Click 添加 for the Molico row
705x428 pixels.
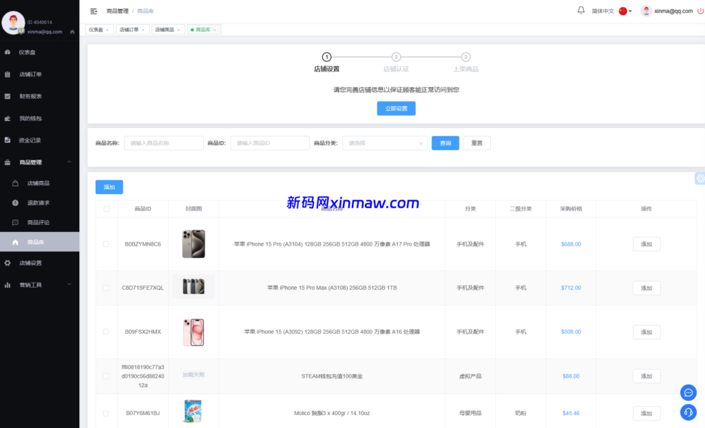646,413
